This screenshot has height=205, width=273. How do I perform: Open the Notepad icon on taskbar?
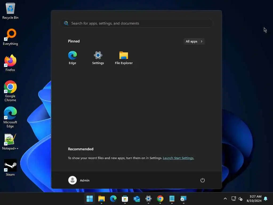(172, 199)
